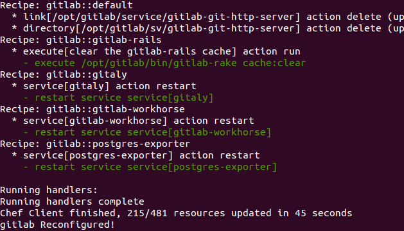404x231 pixels.
Task: Click the link gitlab-git-http-server delete line
Action: click(x=207, y=17)
